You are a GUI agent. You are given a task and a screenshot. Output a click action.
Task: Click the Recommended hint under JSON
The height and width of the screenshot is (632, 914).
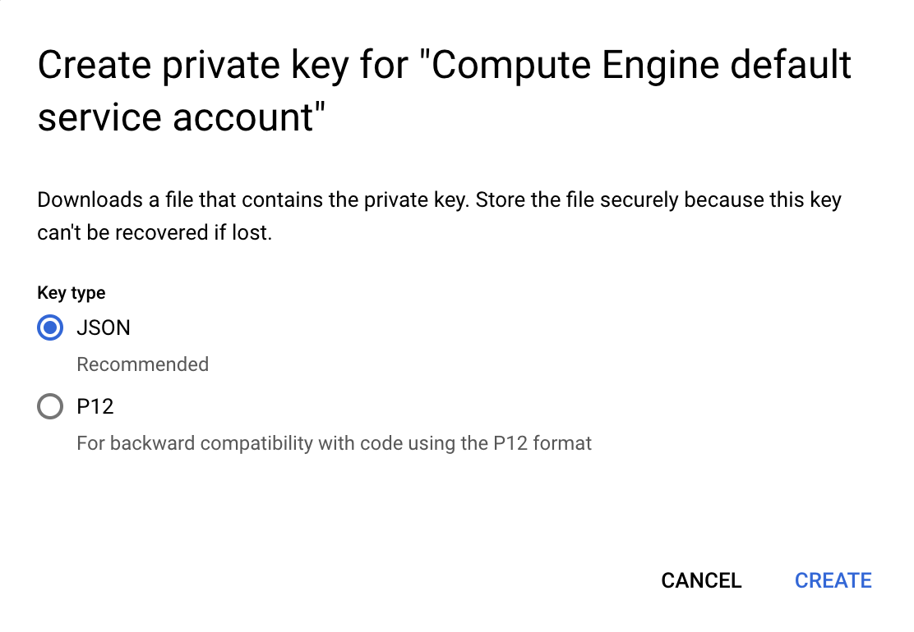[143, 364]
